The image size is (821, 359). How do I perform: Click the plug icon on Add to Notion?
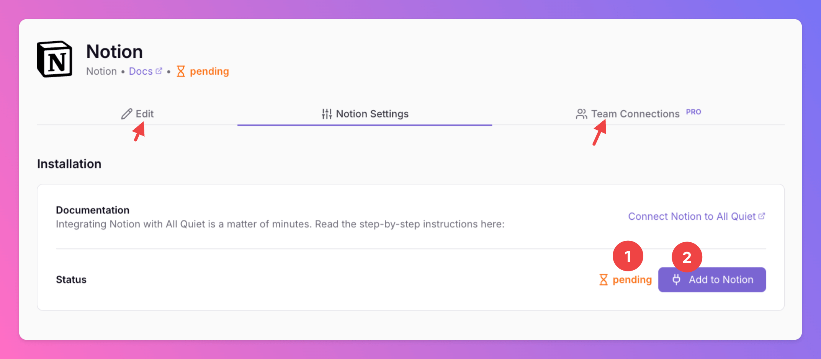click(676, 279)
